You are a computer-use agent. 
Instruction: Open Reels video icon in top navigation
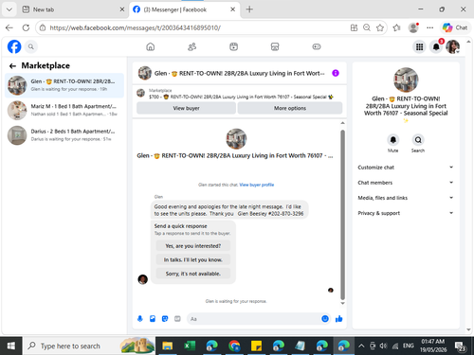pyautogui.click(x=233, y=46)
